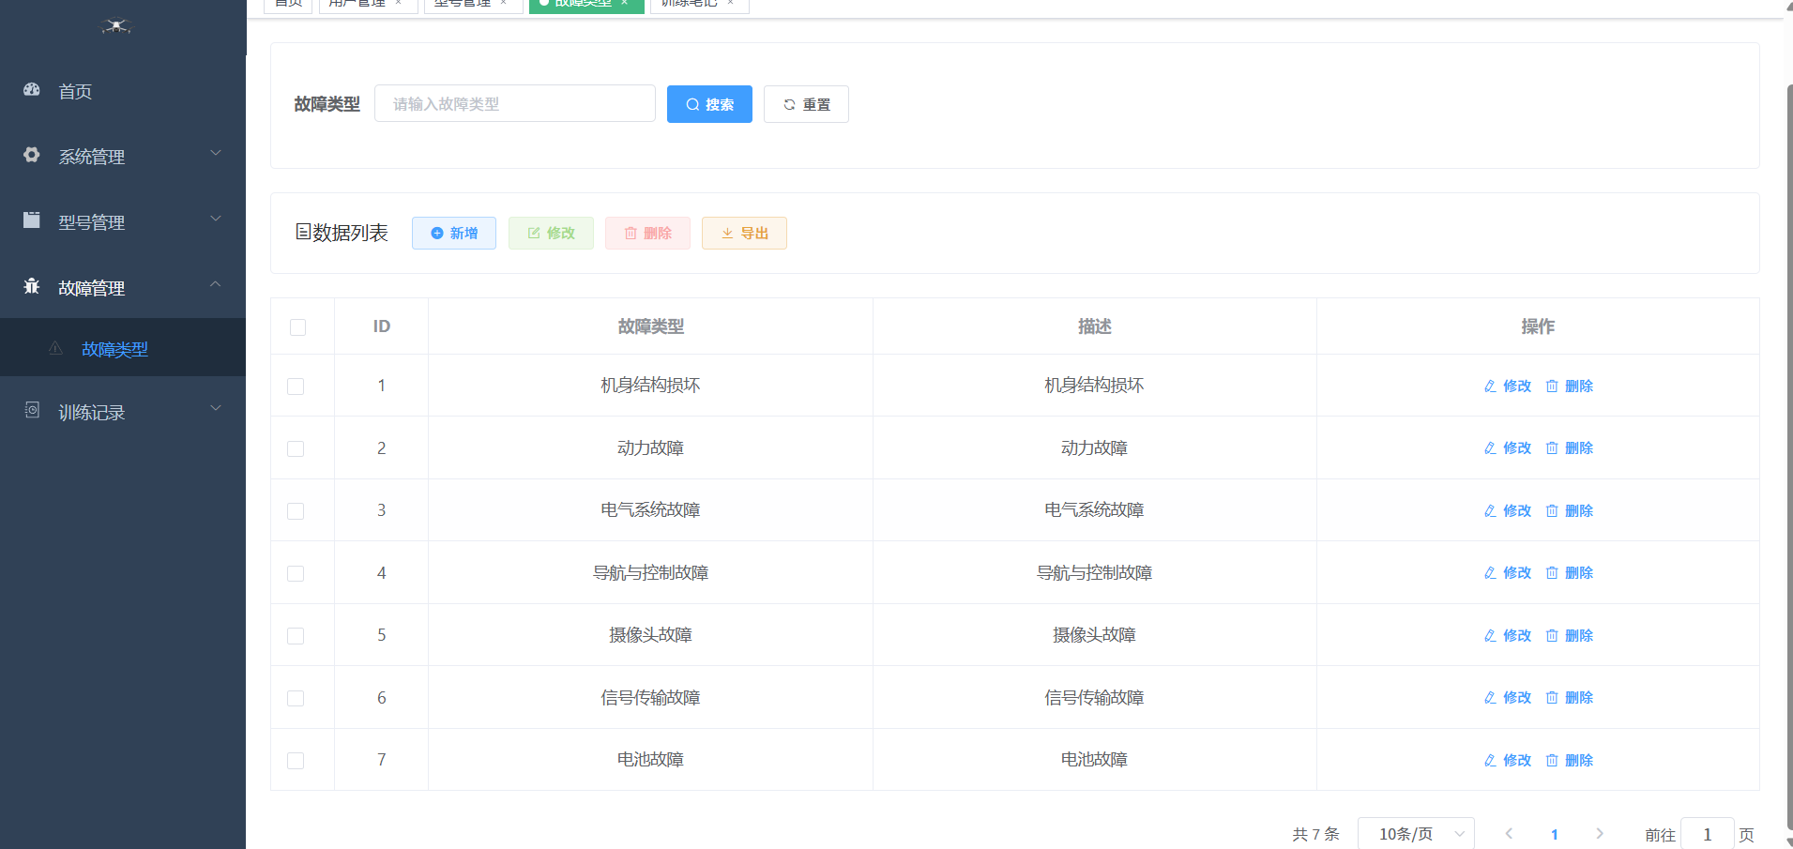Click the drone logo in the sidebar header
1793x849 pixels.
116,26
